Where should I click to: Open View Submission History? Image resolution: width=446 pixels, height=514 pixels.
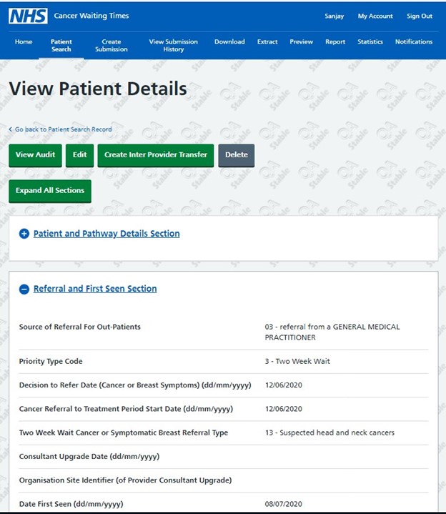(174, 45)
